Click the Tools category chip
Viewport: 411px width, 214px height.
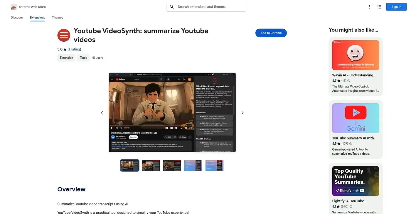pyautogui.click(x=83, y=58)
